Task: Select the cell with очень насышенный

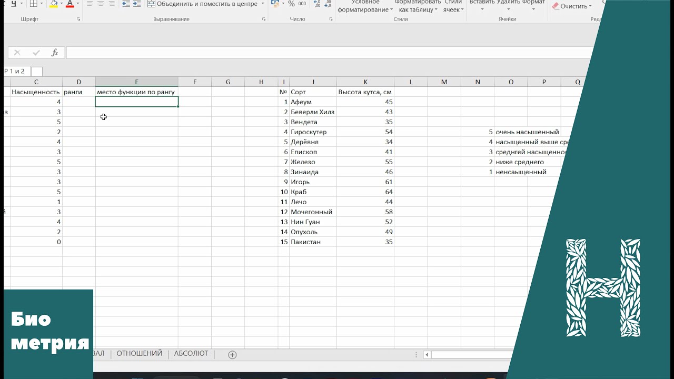Action: click(527, 132)
